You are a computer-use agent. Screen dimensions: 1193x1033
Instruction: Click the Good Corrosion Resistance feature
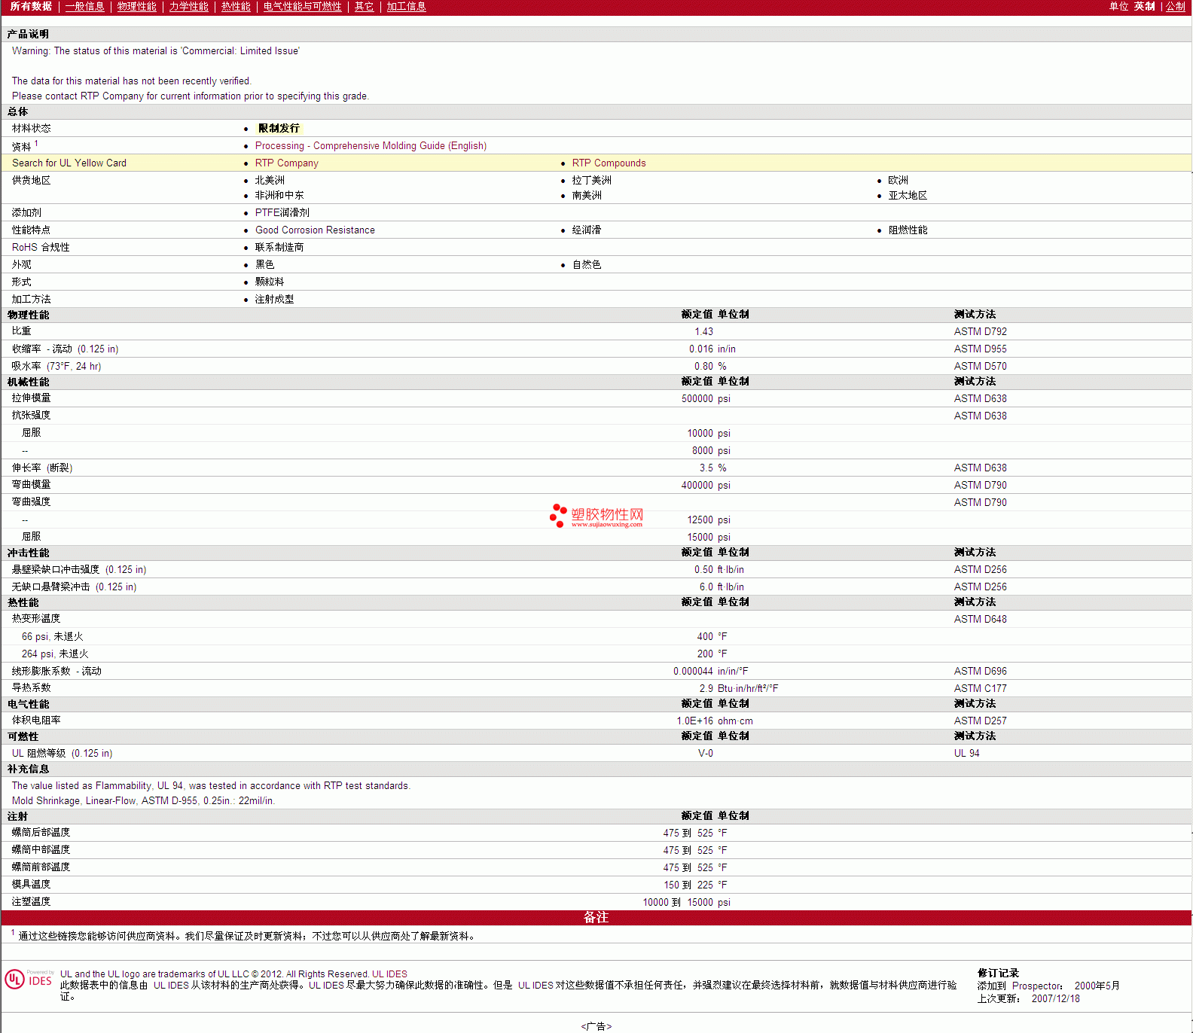click(315, 230)
